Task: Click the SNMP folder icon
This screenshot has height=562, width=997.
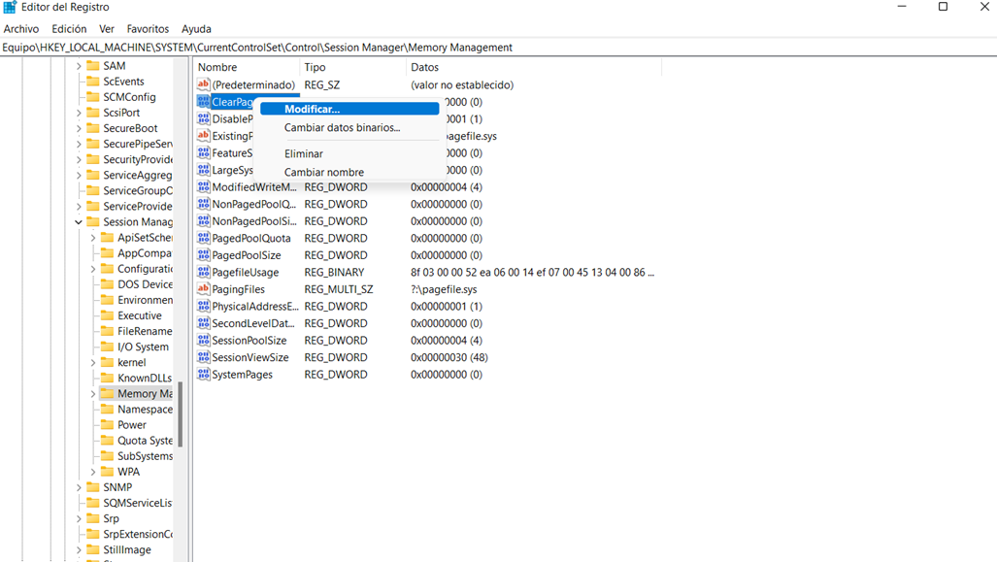Action: click(x=93, y=487)
